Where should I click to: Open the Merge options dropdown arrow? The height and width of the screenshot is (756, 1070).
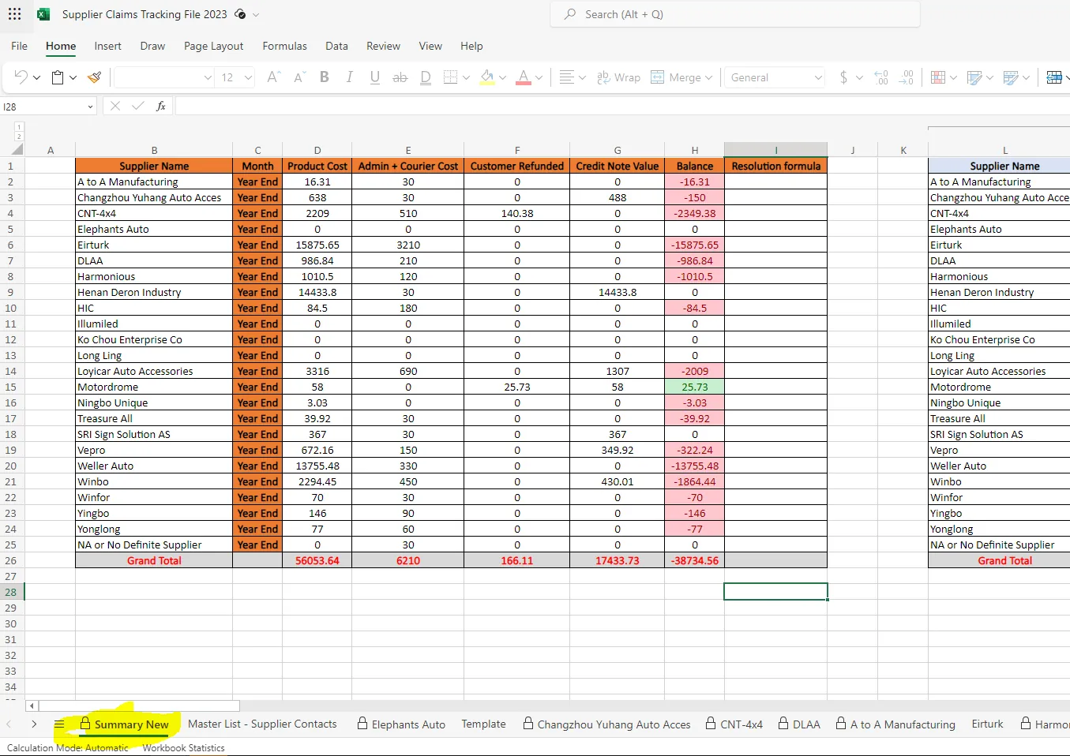click(708, 77)
